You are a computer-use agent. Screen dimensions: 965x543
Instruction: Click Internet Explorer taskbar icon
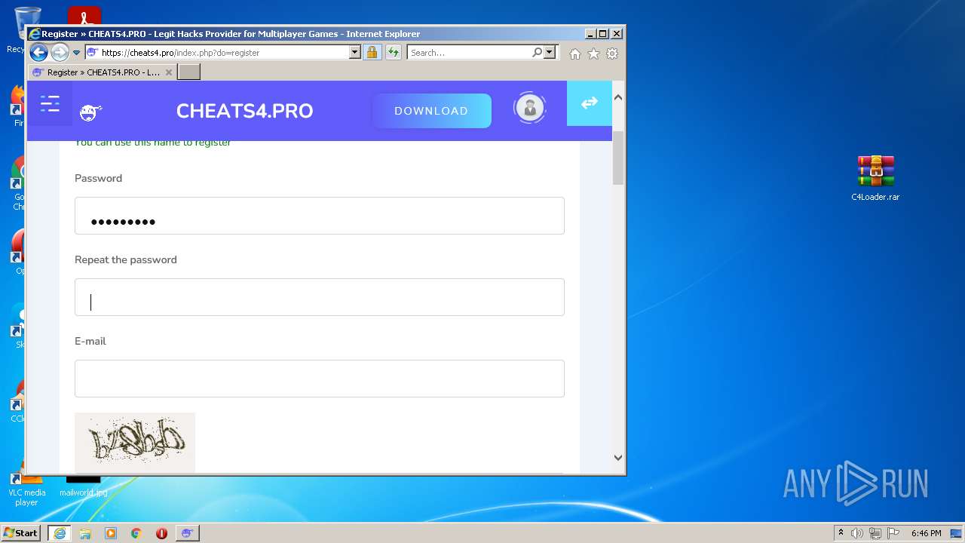coord(60,533)
